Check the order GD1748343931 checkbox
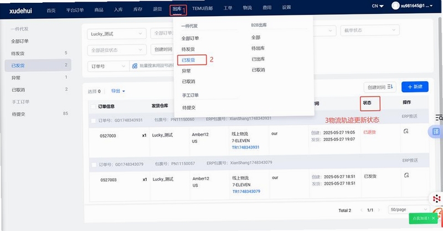This screenshot has height=231, width=443. tap(94, 121)
